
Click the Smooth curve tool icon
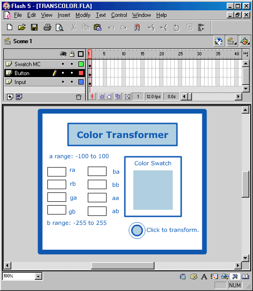(x=151, y=28)
